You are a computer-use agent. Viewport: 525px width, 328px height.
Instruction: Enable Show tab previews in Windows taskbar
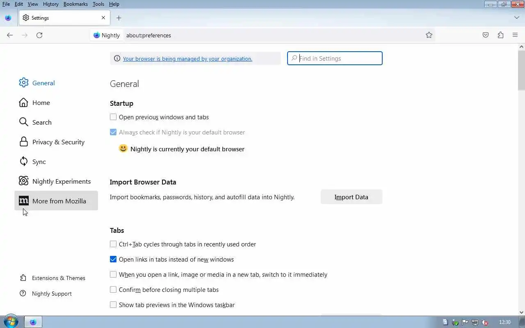(x=113, y=305)
